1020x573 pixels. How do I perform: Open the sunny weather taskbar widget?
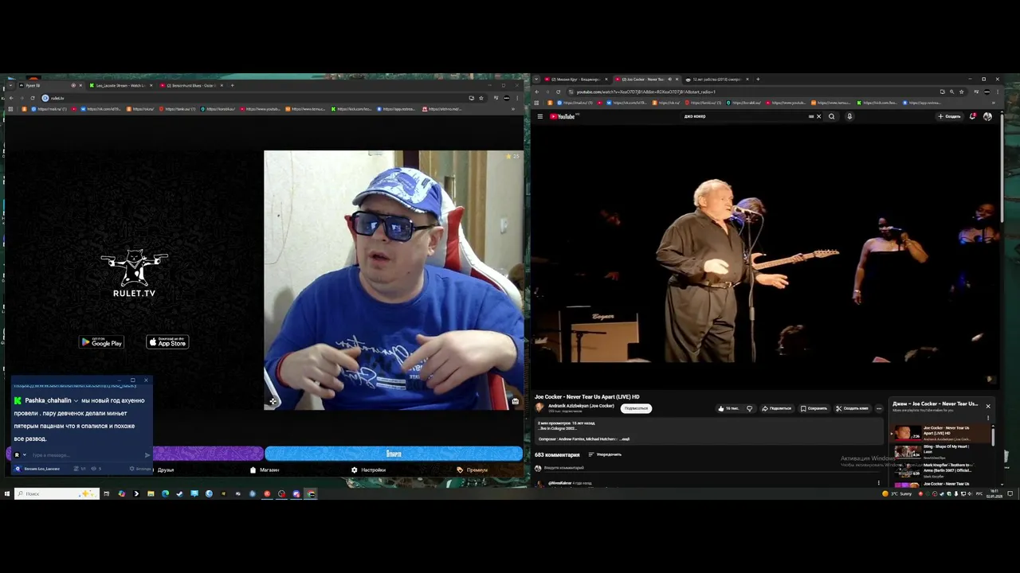click(896, 493)
